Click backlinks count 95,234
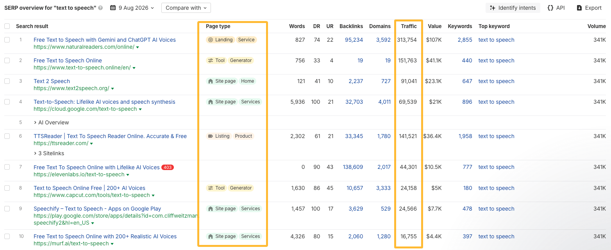 [354, 40]
